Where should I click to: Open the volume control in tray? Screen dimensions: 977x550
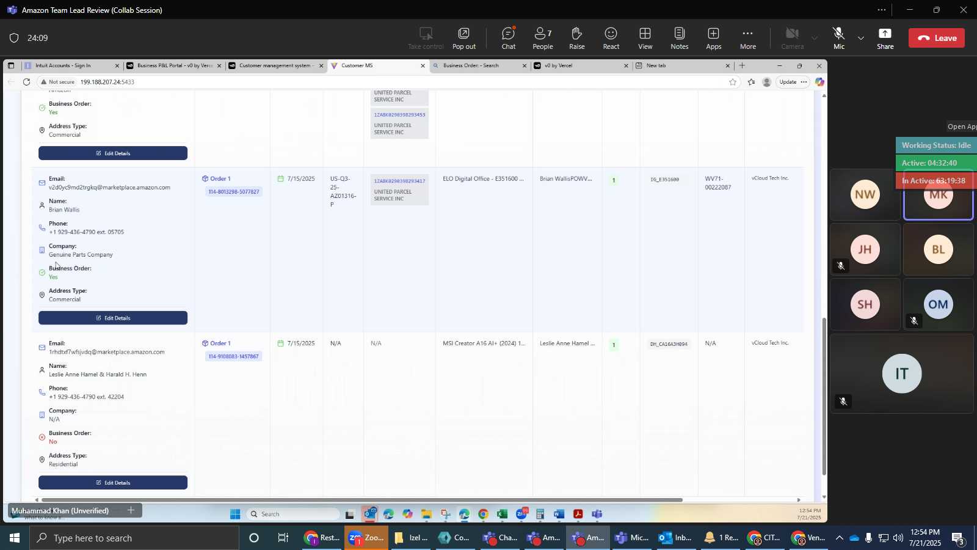pyautogui.click(x=898, y=538)
